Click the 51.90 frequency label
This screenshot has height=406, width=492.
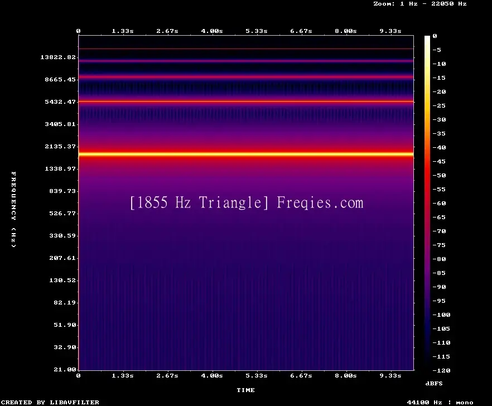point(65,325)
